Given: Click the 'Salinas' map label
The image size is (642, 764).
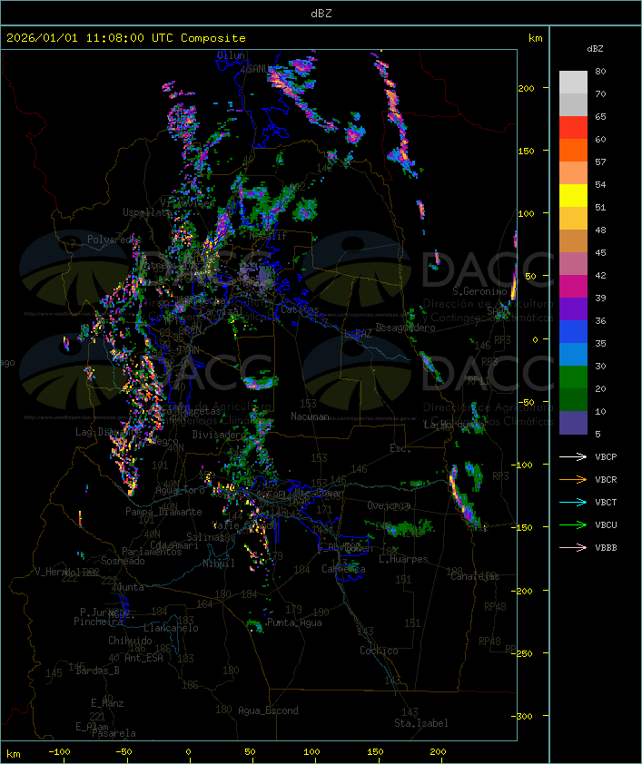Looking at the screenshot, I should [x=205, y=536].
